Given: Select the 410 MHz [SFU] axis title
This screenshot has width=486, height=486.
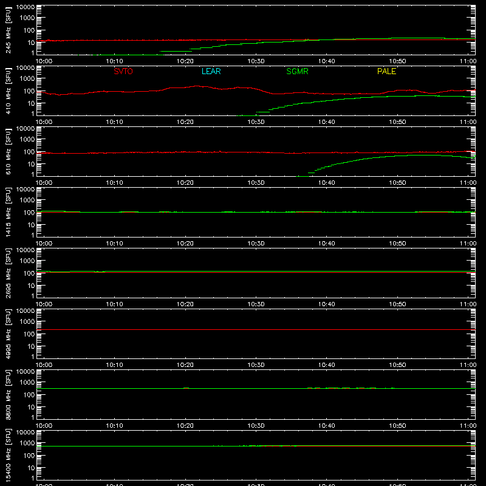Looking at the screenshot, I should [8, 91].
